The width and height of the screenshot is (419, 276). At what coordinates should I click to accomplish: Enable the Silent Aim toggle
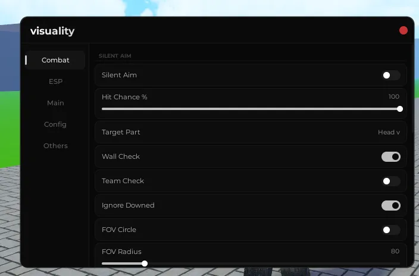coord(390,76)
